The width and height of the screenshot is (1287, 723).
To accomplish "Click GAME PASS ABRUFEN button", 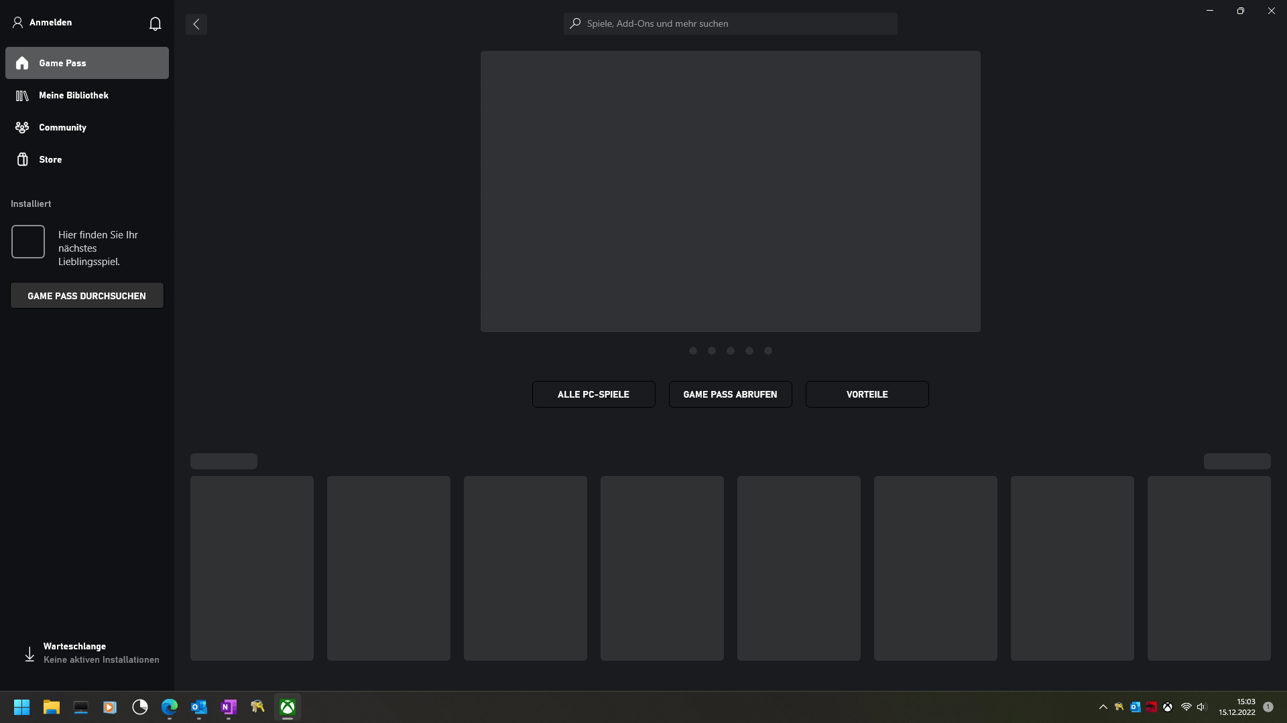I will [730, 394].
